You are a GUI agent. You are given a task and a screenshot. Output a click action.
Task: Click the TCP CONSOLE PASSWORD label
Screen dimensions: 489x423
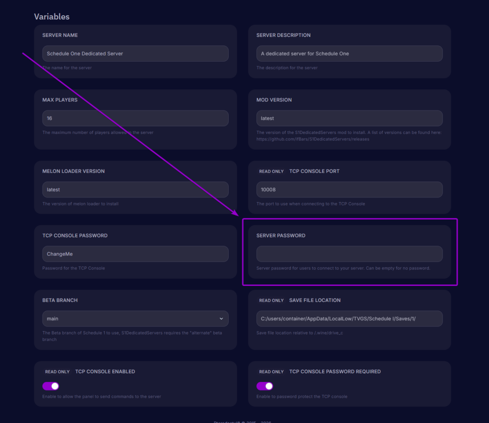(x=75, y=235)
